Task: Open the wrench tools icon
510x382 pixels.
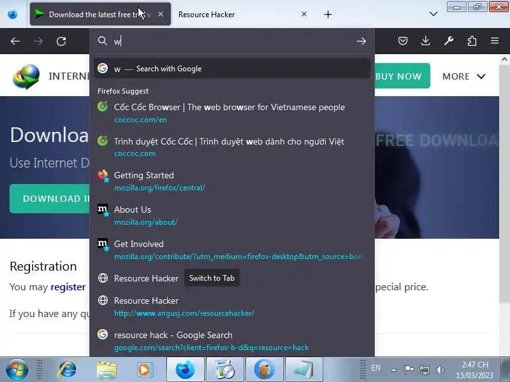Action: (x=449, y=41)
